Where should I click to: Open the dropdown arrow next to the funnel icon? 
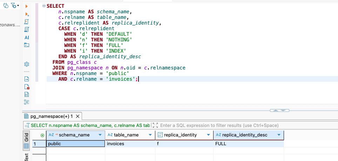click(18, 5)
